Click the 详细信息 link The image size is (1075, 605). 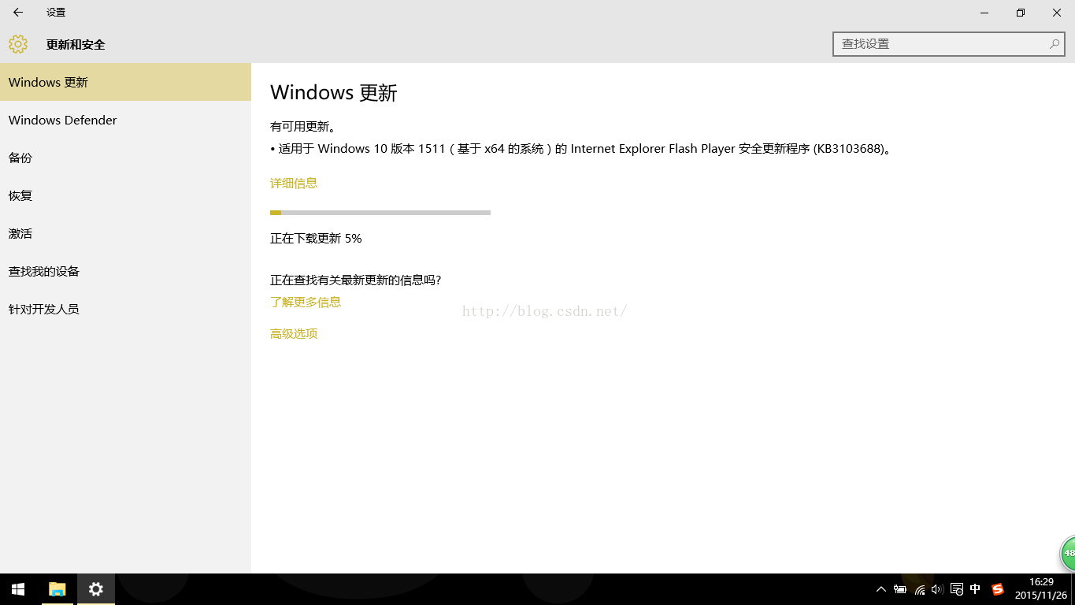point(294,183)
